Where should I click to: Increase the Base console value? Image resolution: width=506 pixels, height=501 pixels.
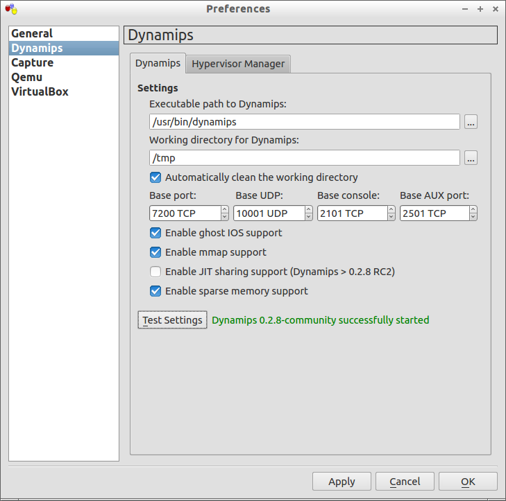pos(391,209)
